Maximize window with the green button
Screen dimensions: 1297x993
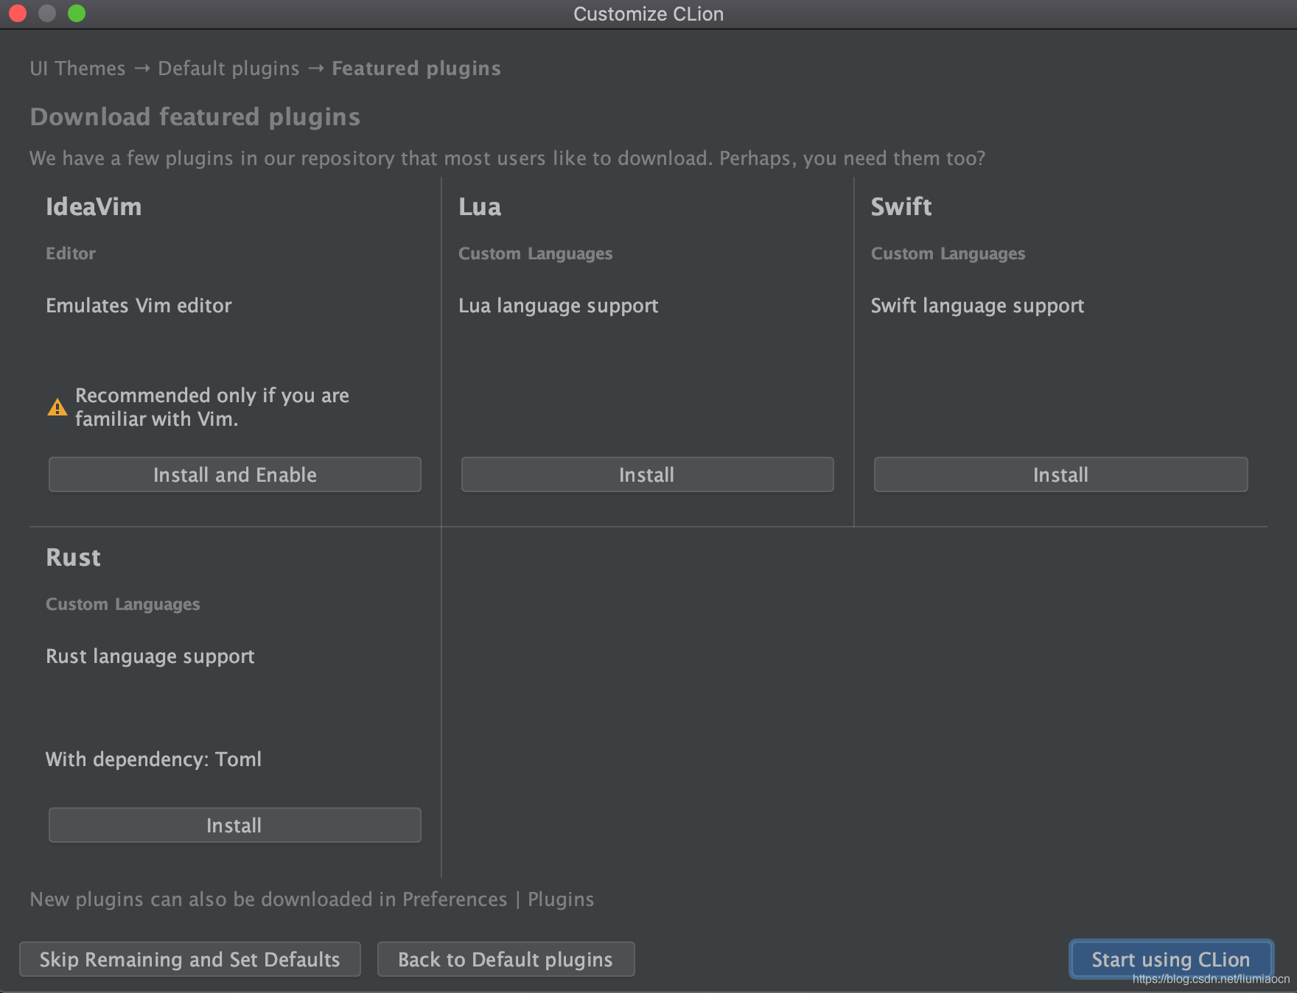pos(77,13)
